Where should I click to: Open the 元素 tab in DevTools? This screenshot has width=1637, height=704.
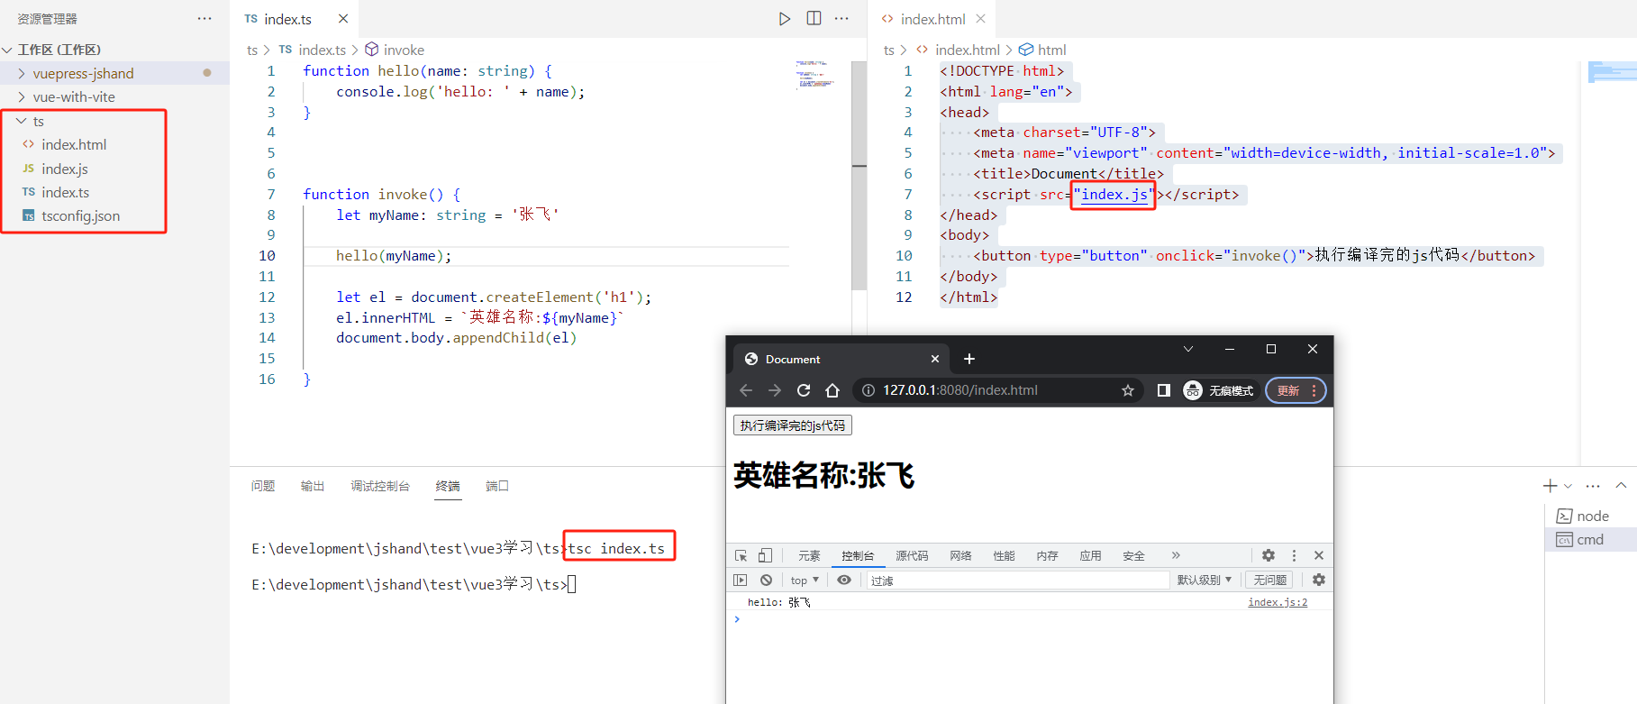tap(809, 555)
